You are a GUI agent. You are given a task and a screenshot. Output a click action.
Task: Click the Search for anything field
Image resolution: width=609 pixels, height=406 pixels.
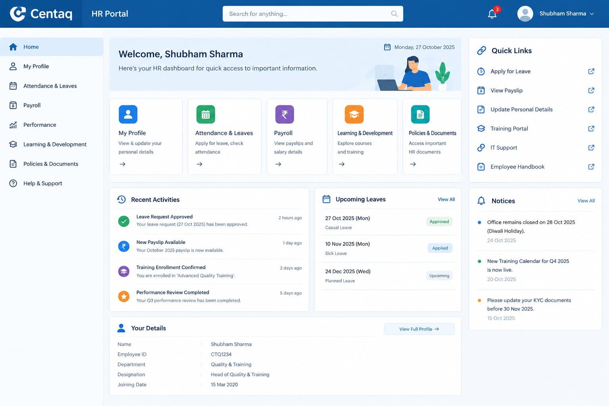click(x=313, y=14)
